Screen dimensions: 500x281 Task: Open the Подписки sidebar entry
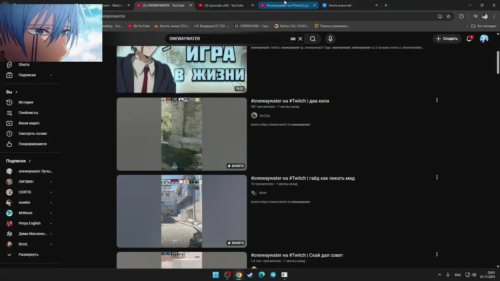[27, 75]
